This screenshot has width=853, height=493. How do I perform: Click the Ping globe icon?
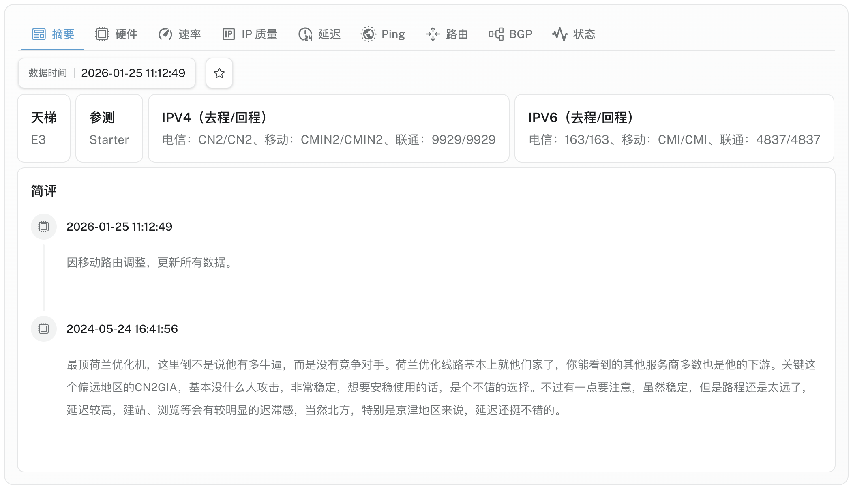tap(368, 34)
